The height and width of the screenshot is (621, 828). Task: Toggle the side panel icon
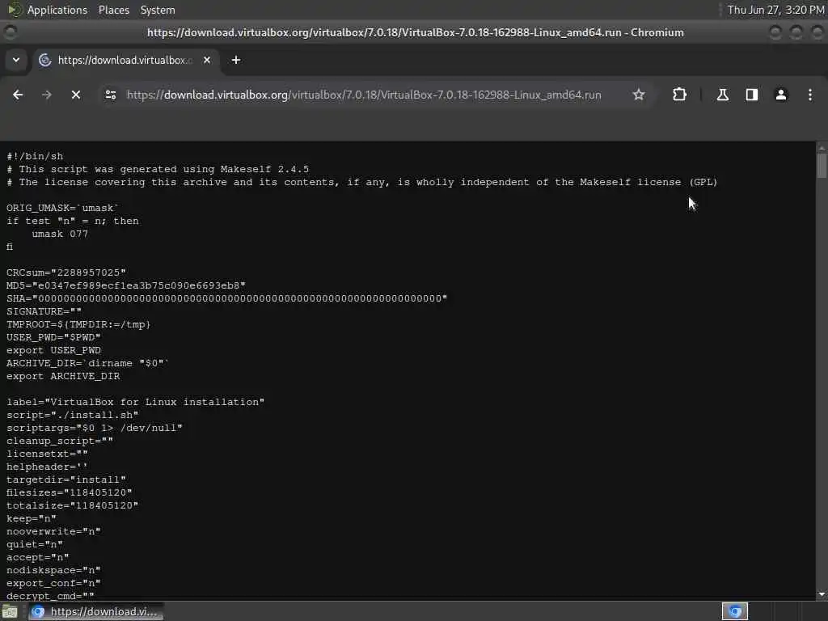click(x=752, y=95)
